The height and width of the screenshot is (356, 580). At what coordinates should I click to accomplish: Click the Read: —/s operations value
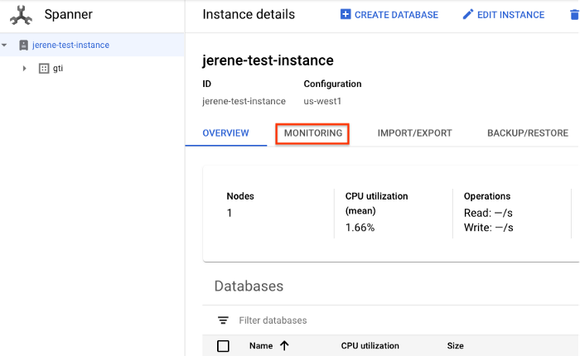click(x=488, y=213)
